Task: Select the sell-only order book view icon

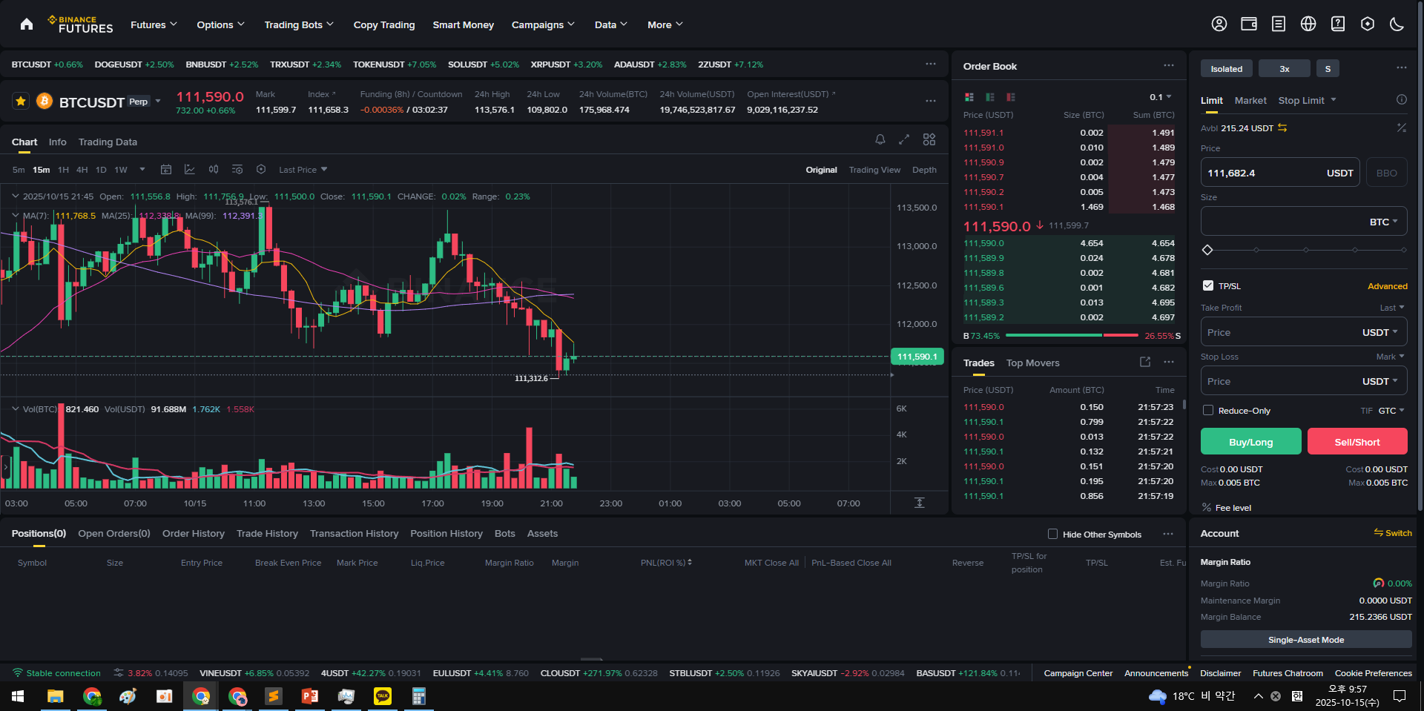Action: coord(1011,97)
